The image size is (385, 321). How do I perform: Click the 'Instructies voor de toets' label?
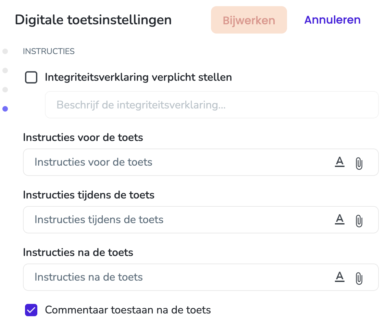point(83,137)
